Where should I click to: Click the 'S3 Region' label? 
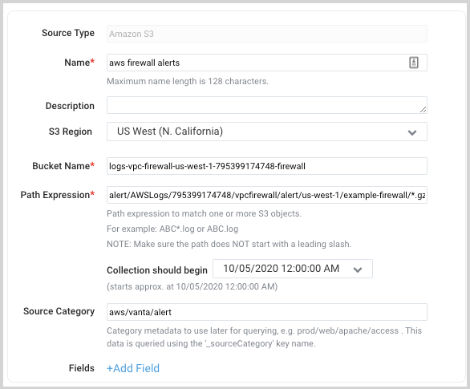tap(71, 132)
